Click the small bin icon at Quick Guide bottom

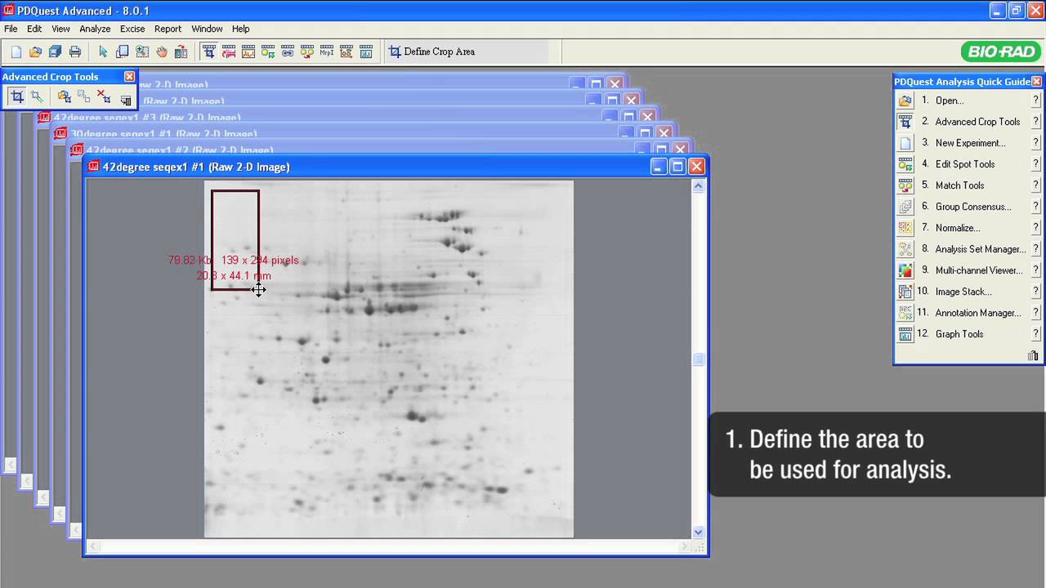[x=1033, y=355]
